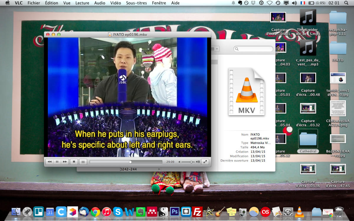The width and height of the screenshot is (354, 221).
Task: Open the Lecture menu
Action: 82,3
